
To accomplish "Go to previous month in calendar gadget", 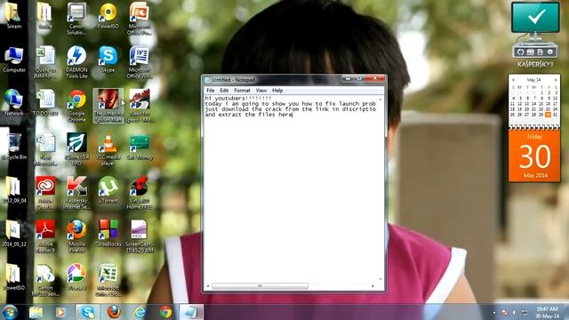I will 513,80.
